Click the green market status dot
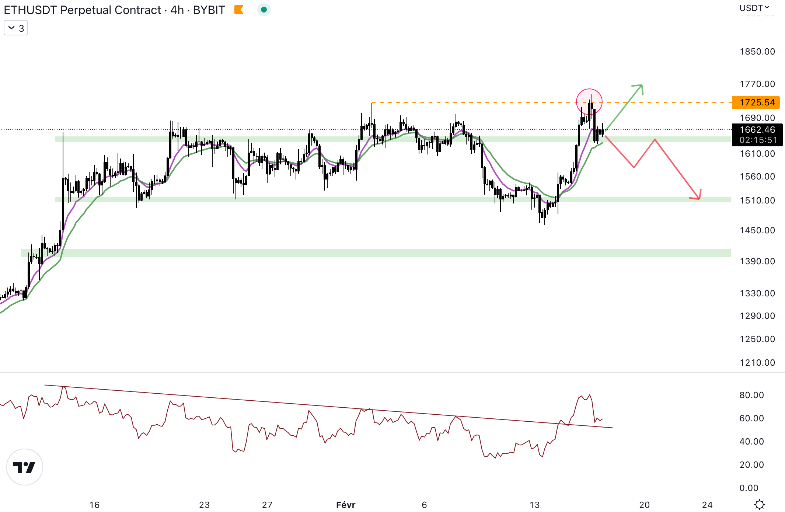785x512 pixels. (x=264, y=10)
